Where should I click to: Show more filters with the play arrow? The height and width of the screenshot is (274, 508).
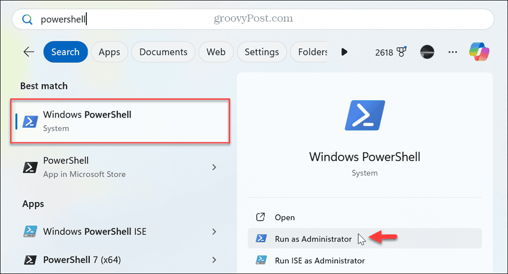click(x=344, y=52)
